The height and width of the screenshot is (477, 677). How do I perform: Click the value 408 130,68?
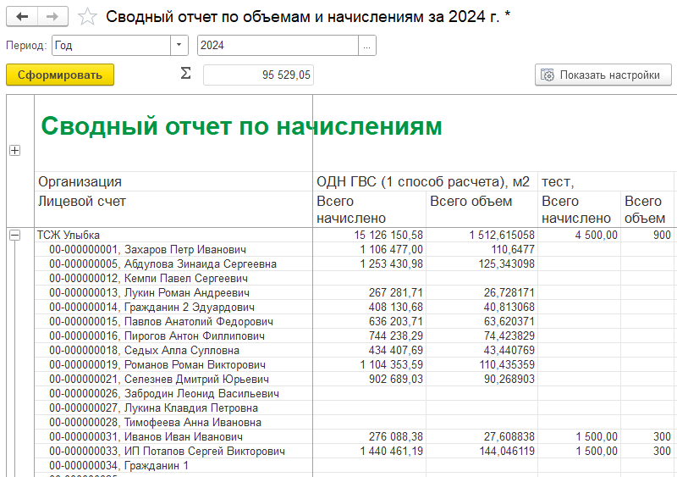coord(369,307)
